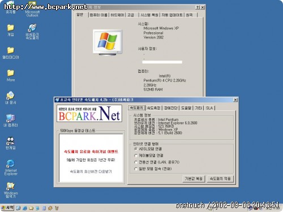283x212 pixels.
Task: Click the speed patch window title bar icon
Action: [57, 99]
